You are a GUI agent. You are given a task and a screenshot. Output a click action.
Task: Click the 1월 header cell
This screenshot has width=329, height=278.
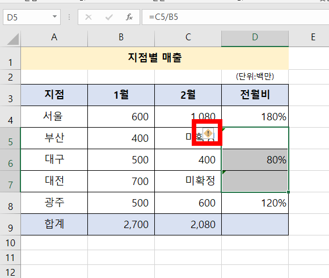coord(121,95)
